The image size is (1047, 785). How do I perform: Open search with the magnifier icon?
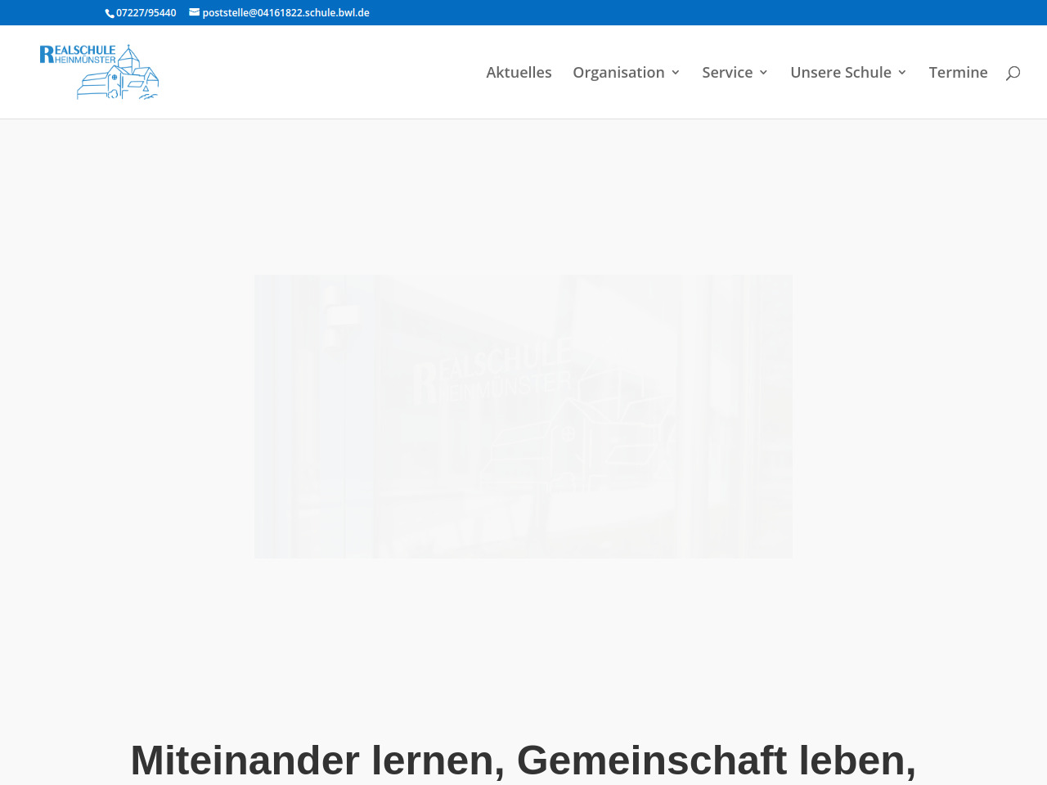tap(1013, 73)
